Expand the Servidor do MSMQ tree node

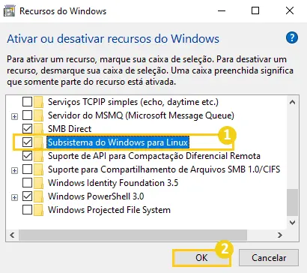[x=15, y=116]
